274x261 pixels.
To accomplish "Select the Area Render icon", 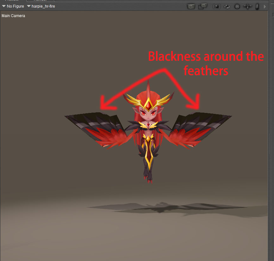I will point(202,6).
